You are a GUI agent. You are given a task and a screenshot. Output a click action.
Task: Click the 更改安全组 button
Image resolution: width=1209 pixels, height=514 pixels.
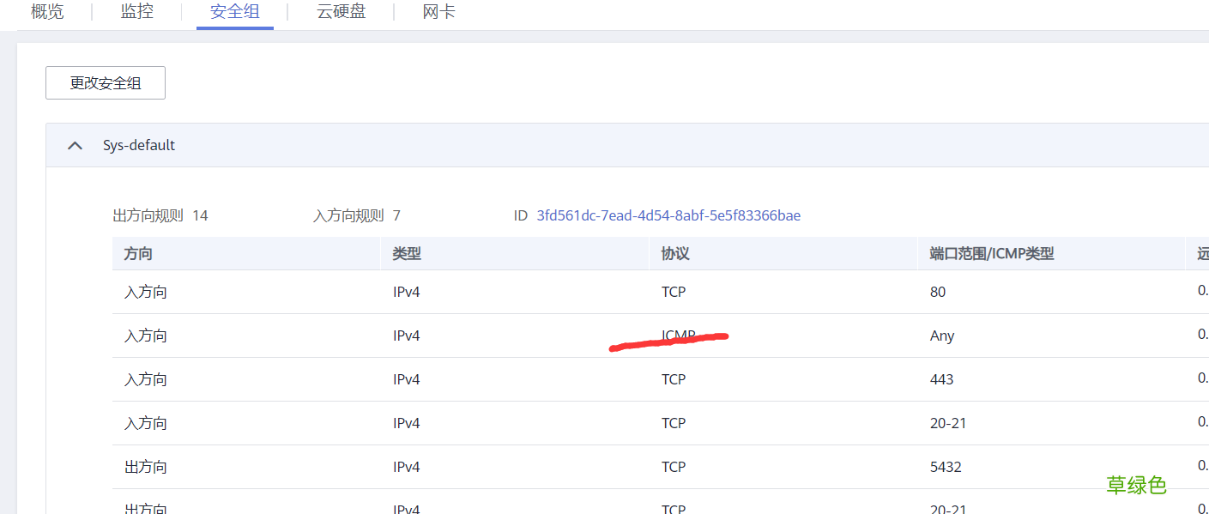pos(105,82)
